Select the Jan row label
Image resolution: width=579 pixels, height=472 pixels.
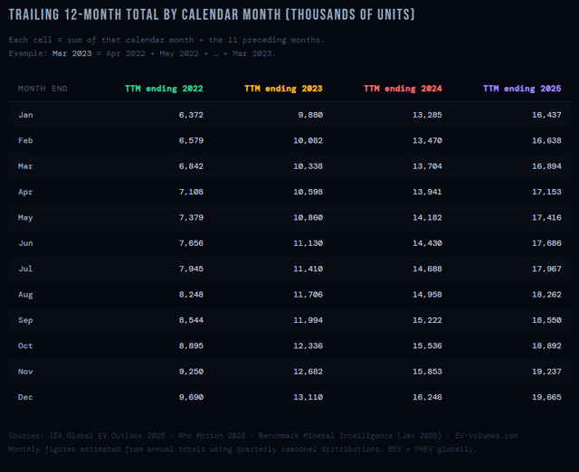tap(25, 115)
